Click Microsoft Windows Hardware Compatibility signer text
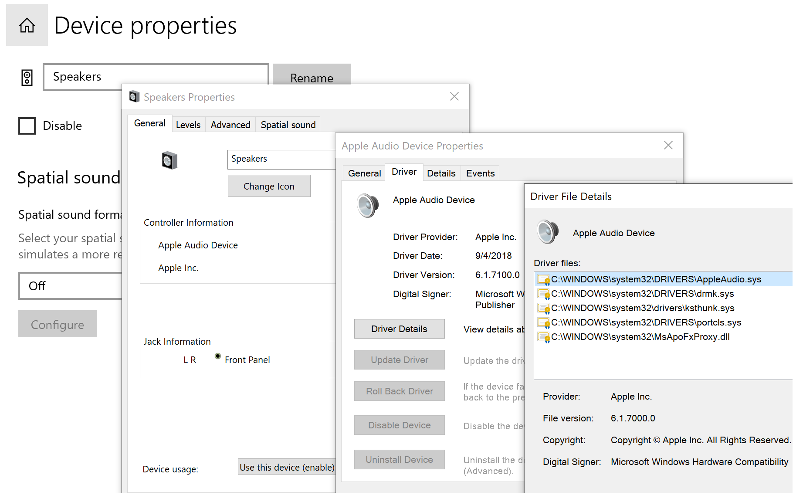This screenshot has height=502, width=803. point(700,462)
